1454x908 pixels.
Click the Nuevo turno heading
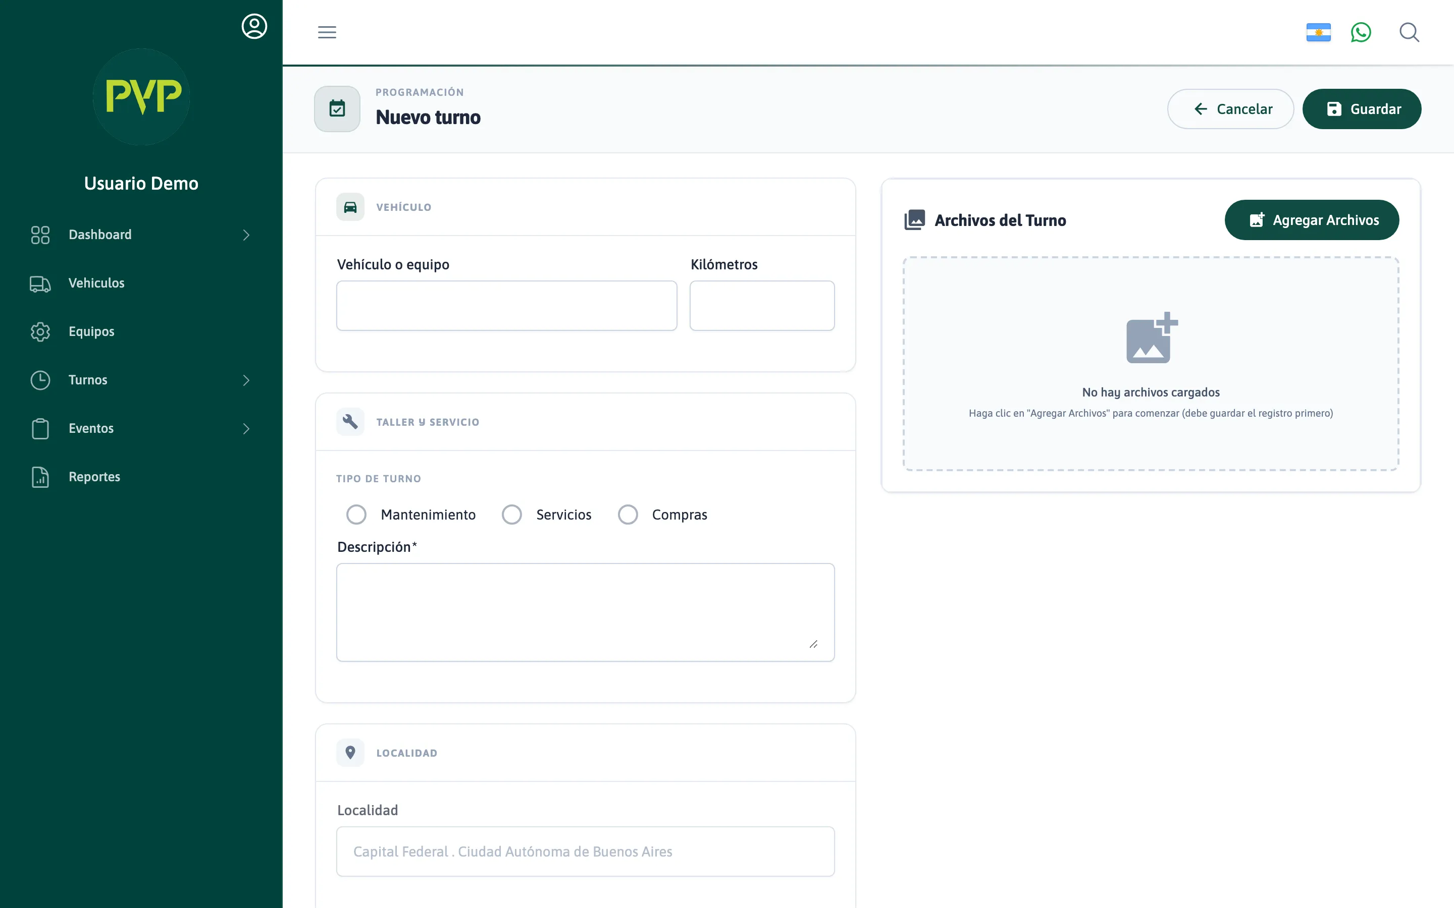point(428,117)
